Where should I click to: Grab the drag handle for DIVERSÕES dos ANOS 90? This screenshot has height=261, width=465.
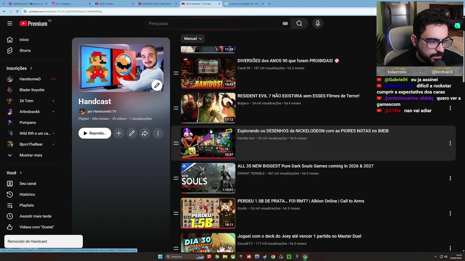[x=176, y=73]
